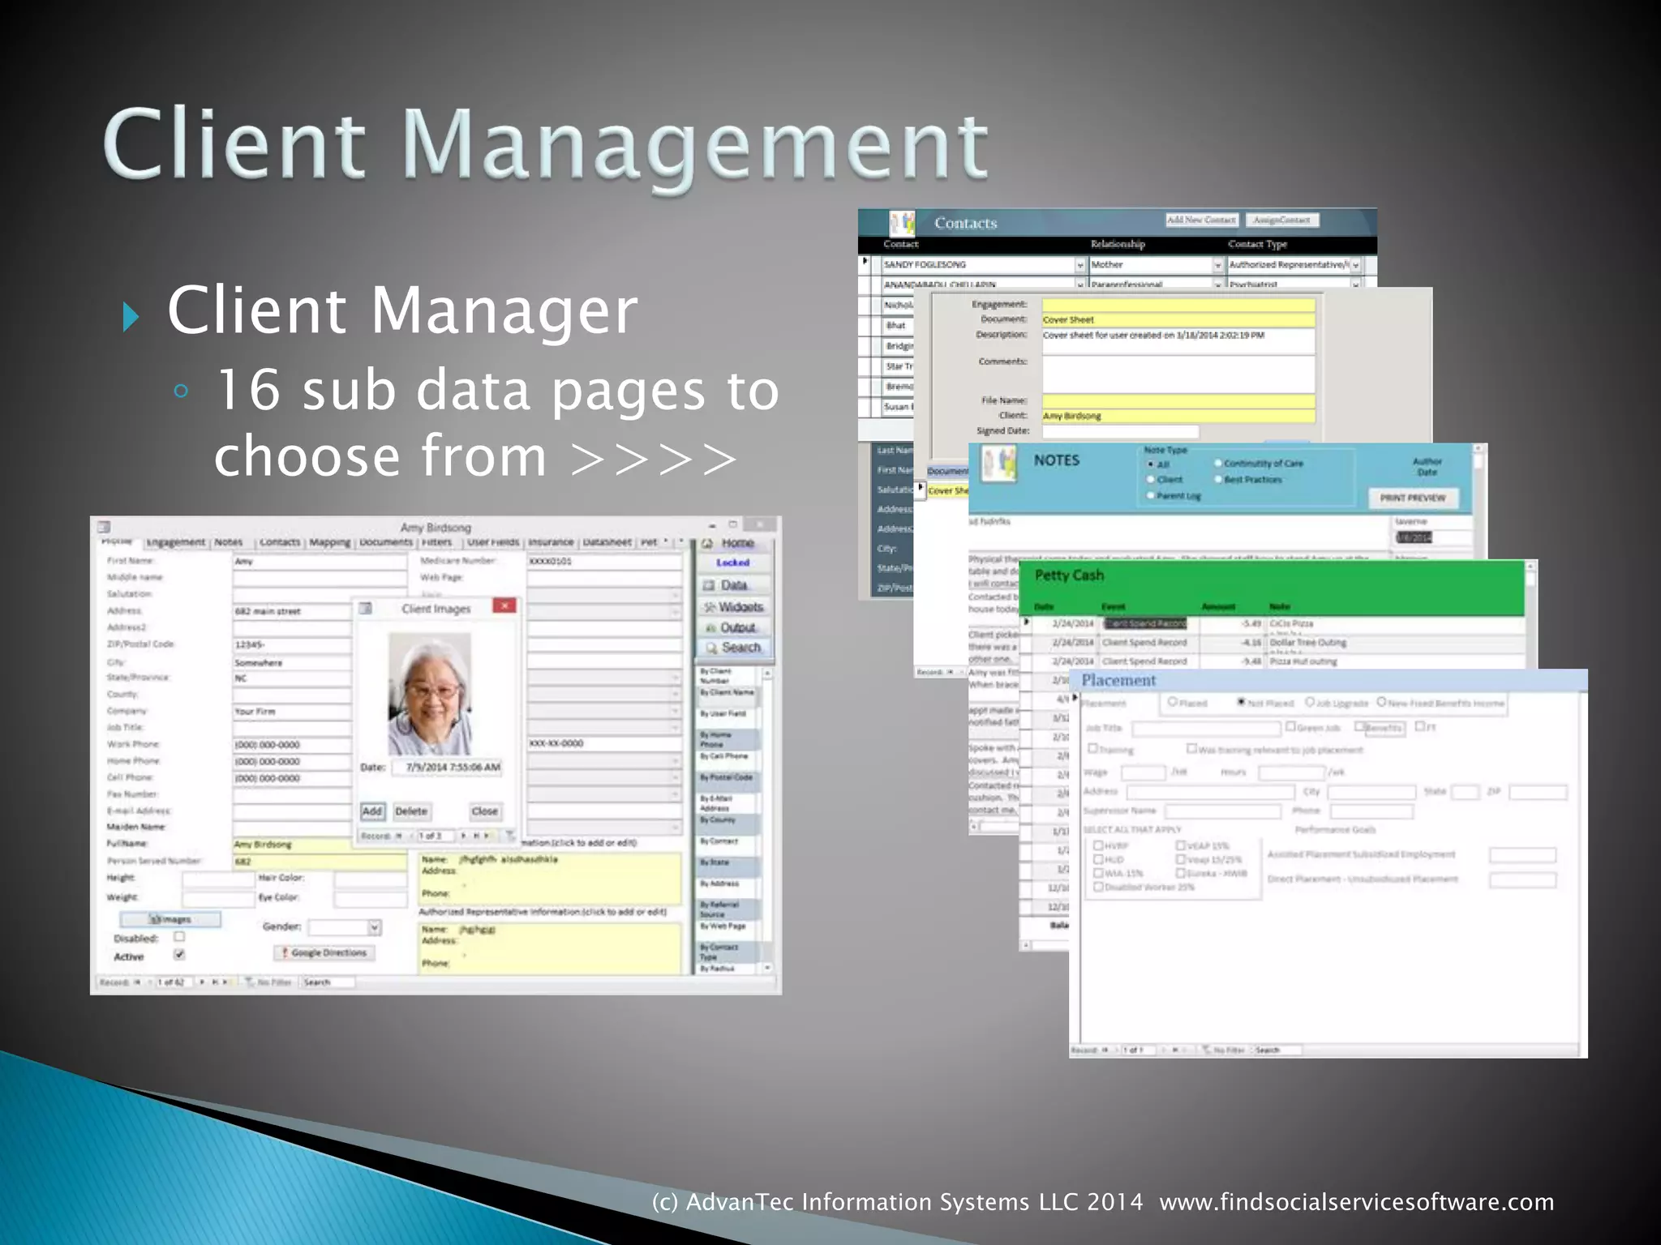Open the Data section in the side panel
Screen dimensions: 1661x1245
[x=735, y=585]
